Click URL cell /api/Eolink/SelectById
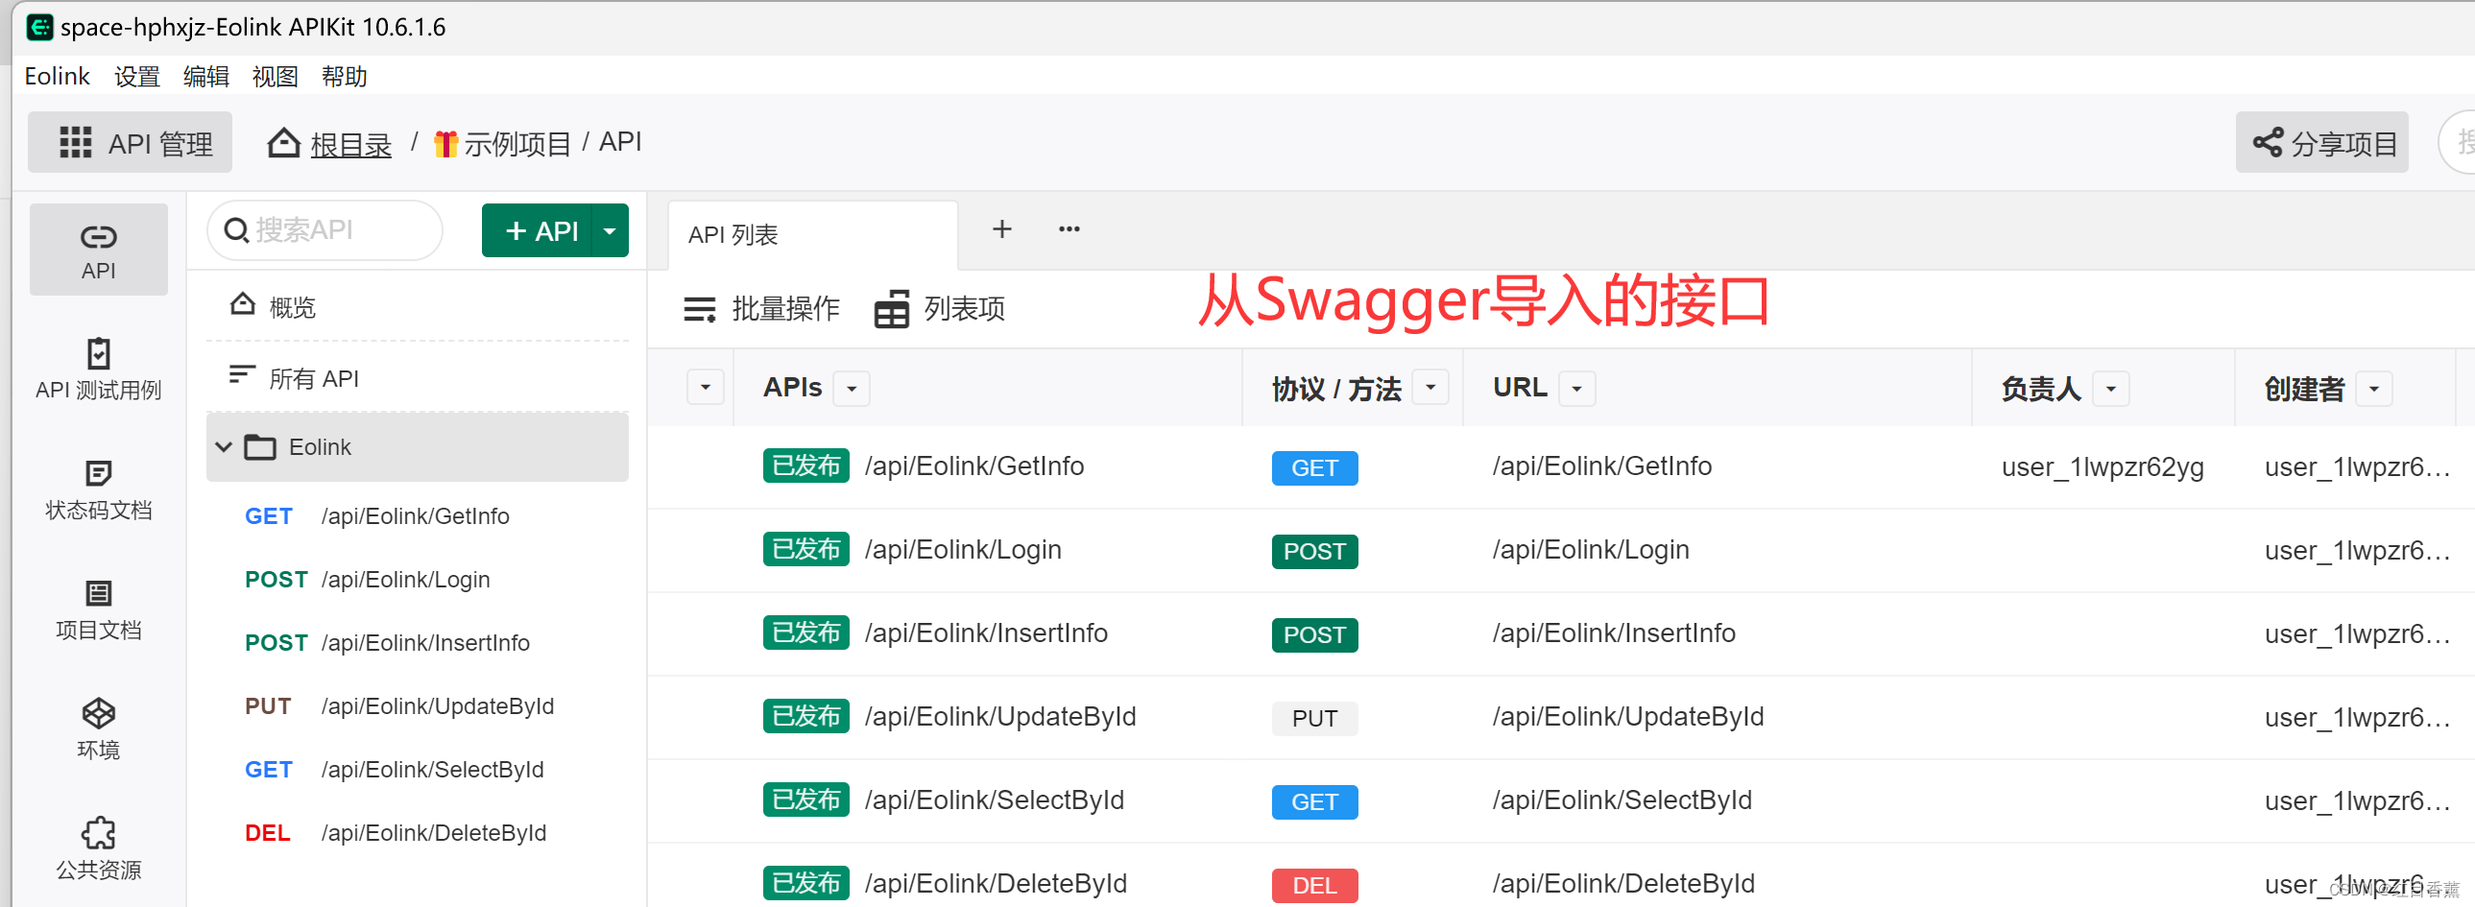This screenshot has height=907, width=2475. click(1622, 800)
